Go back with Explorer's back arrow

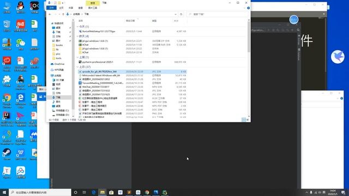(50, 14)
